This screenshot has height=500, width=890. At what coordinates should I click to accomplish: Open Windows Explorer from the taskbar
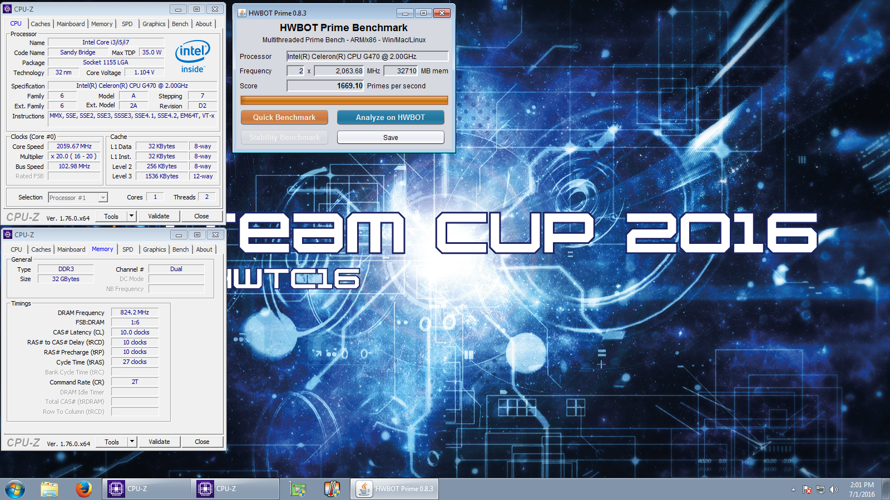[50, 489]
